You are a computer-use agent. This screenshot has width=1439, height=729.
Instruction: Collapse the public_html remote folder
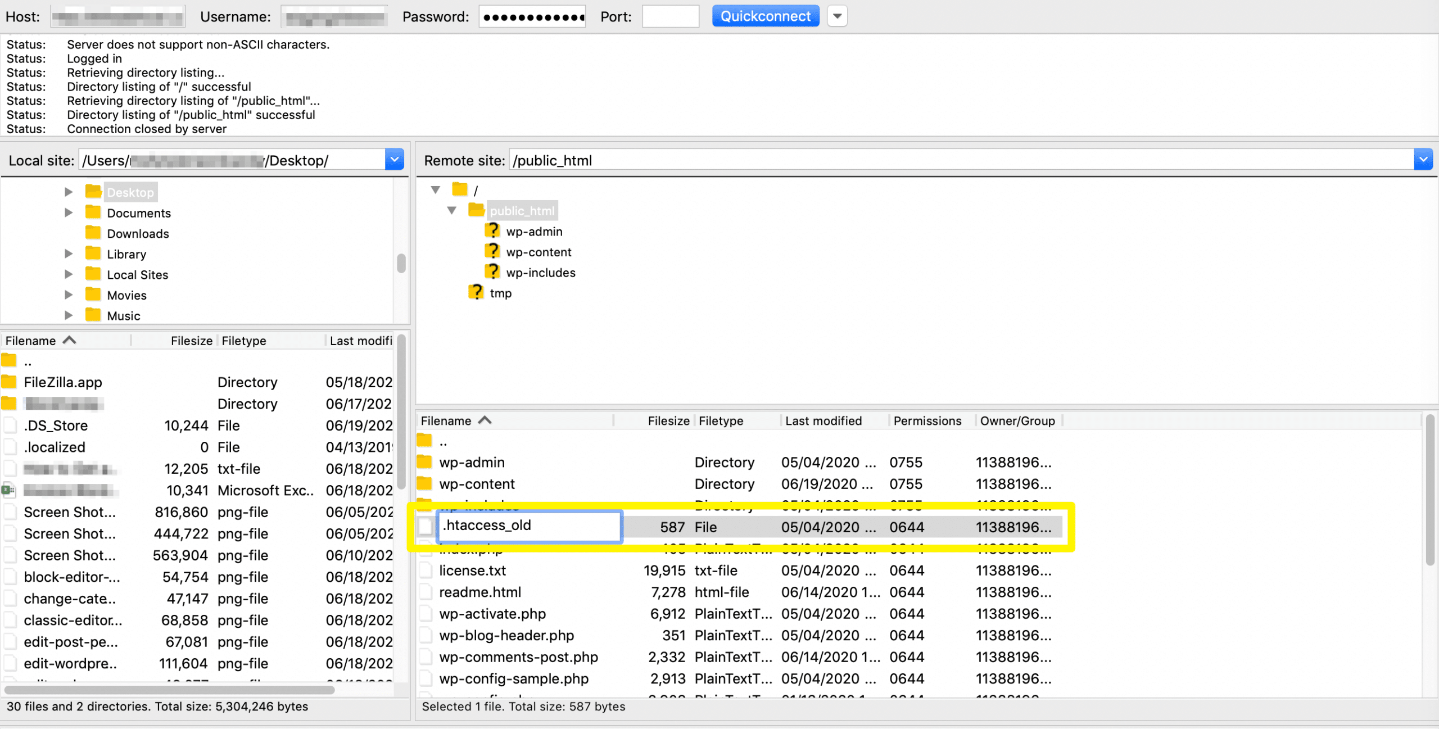tap(452, 211)
